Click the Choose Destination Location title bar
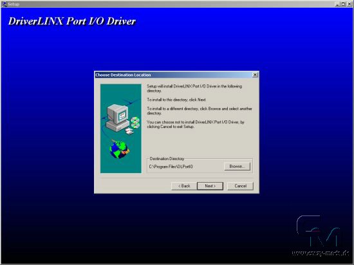The width and height of the screenshot is (354, 265). 173,75
